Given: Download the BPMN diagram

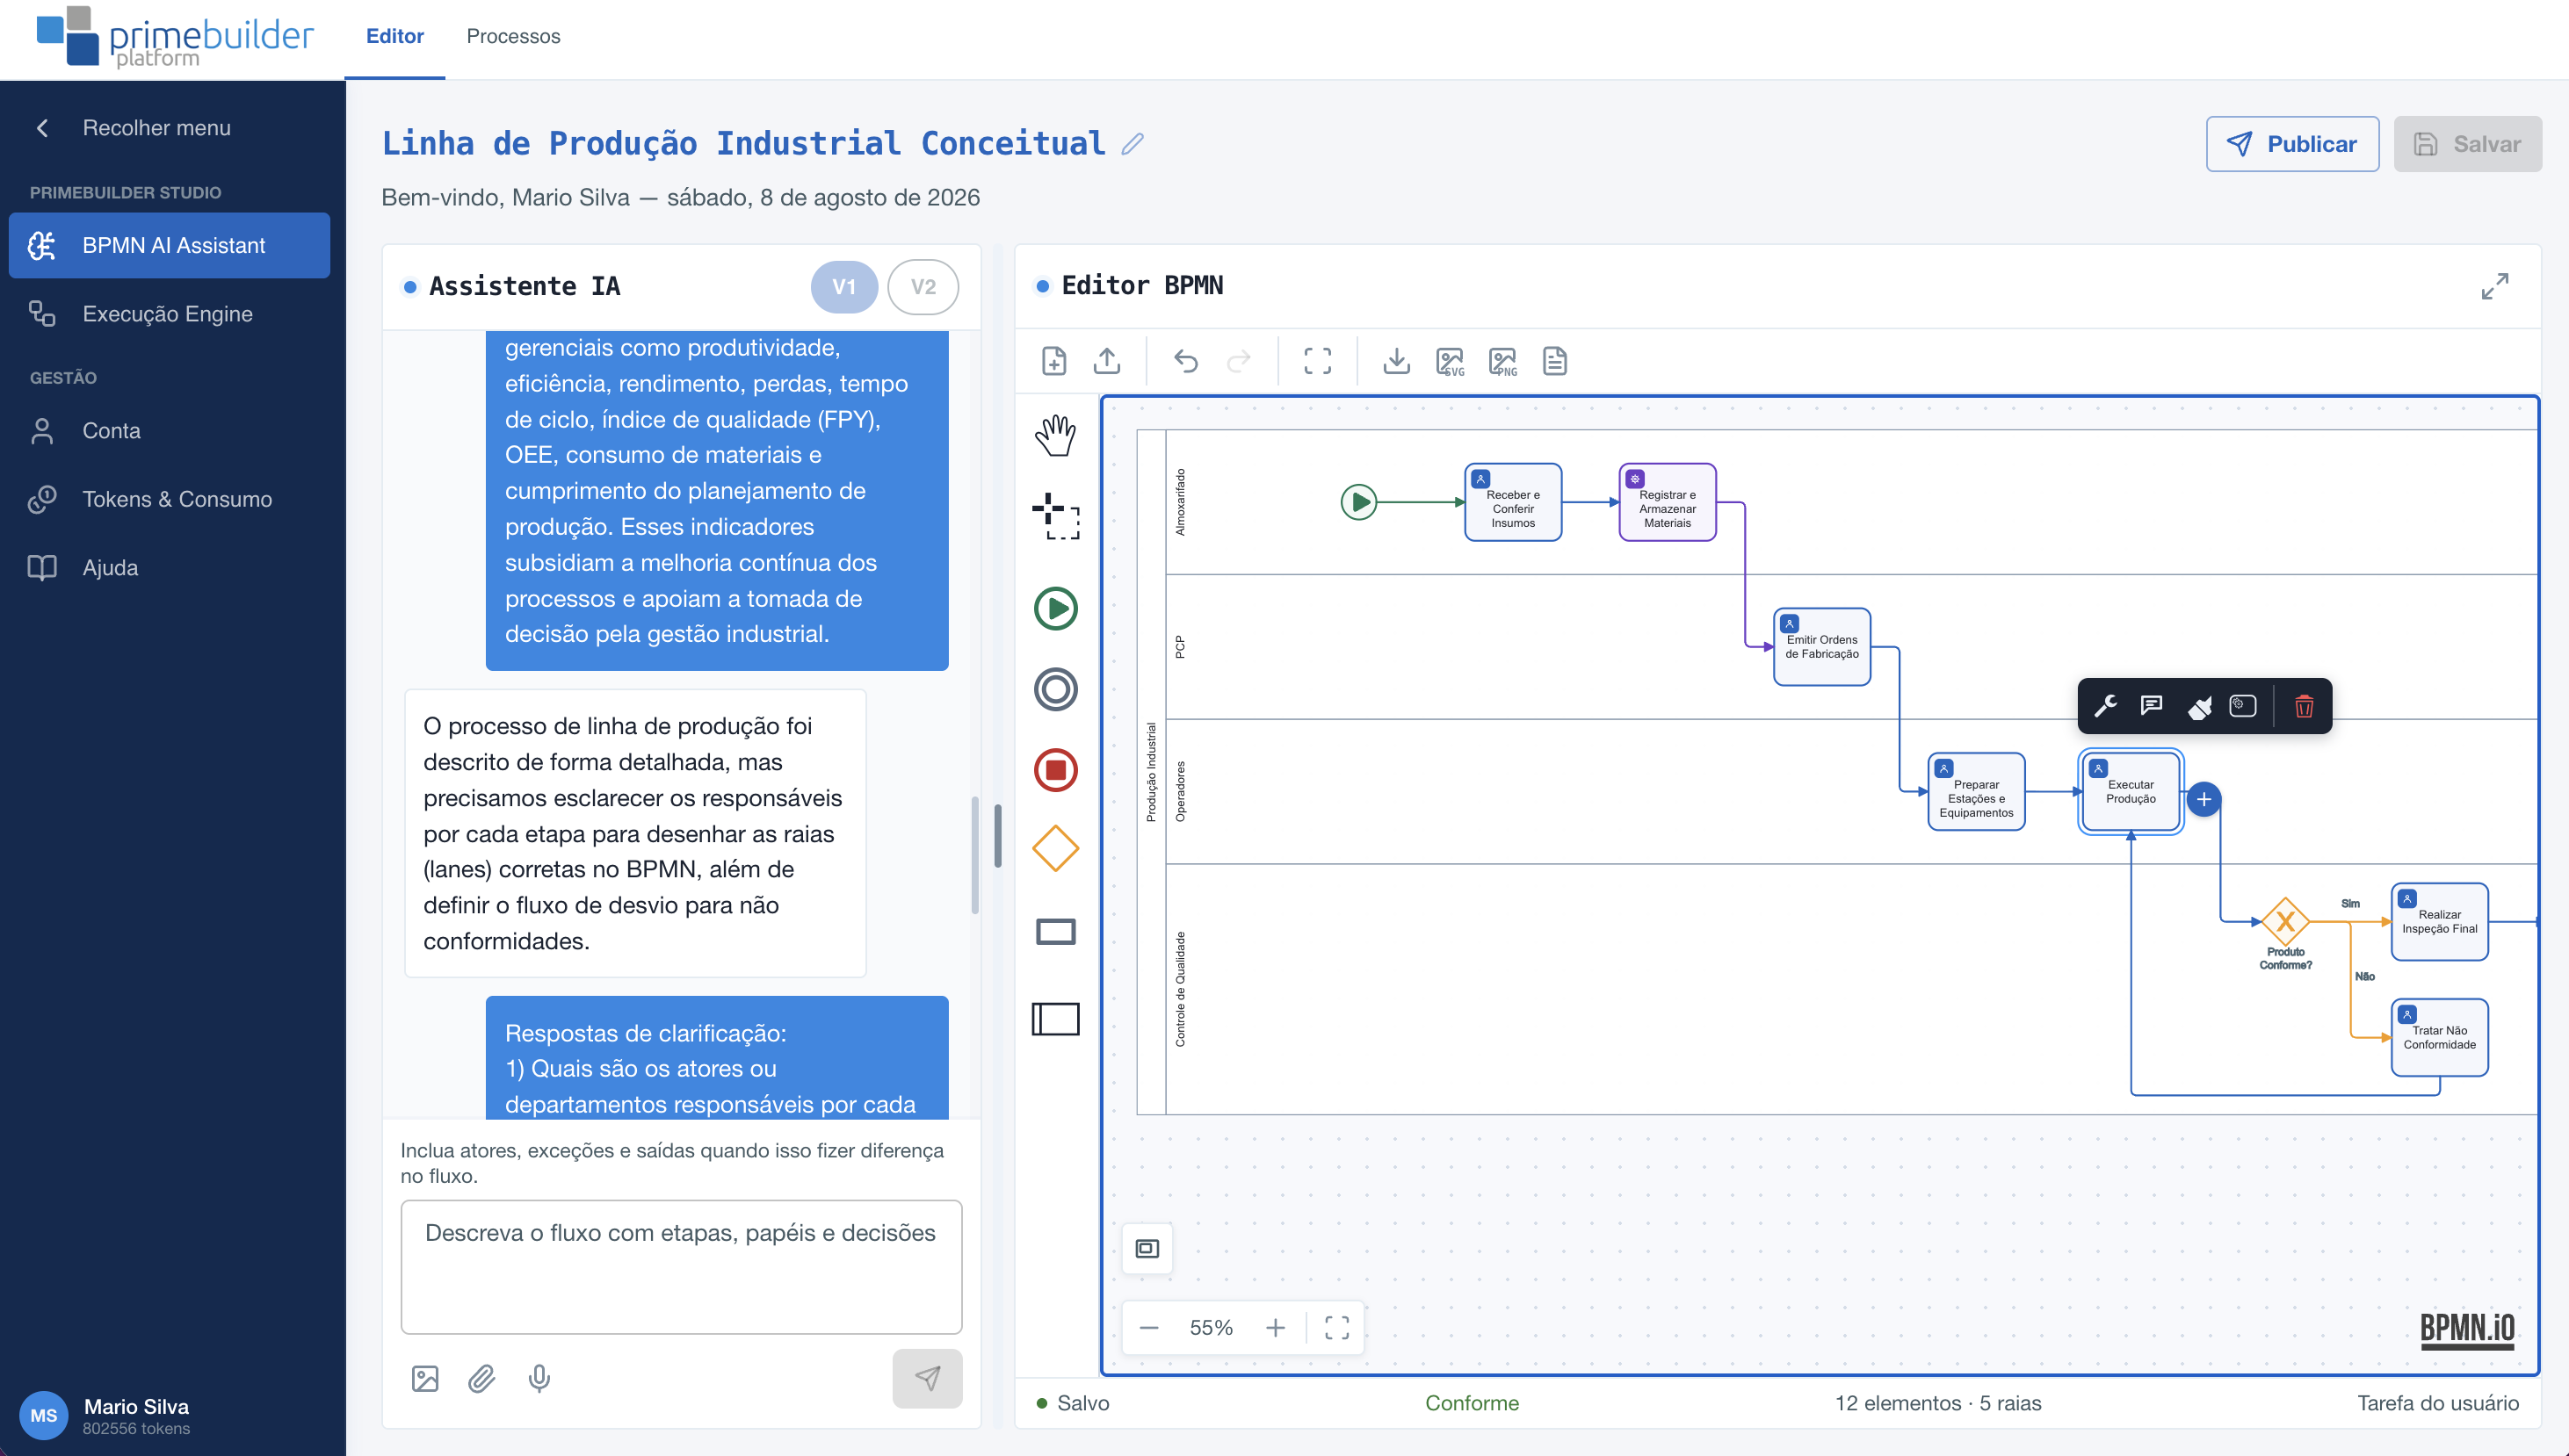Looking at the screenshot, I should 1397,361.
